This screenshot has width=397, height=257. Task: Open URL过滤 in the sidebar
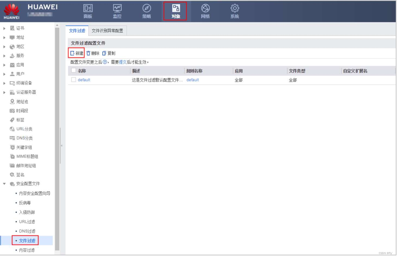click(x=27, y=222)
